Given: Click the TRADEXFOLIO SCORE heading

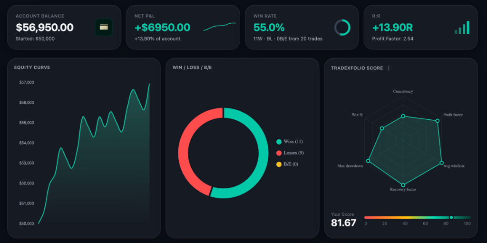Looking at the screenshot, I should click(x=357, y=68).
